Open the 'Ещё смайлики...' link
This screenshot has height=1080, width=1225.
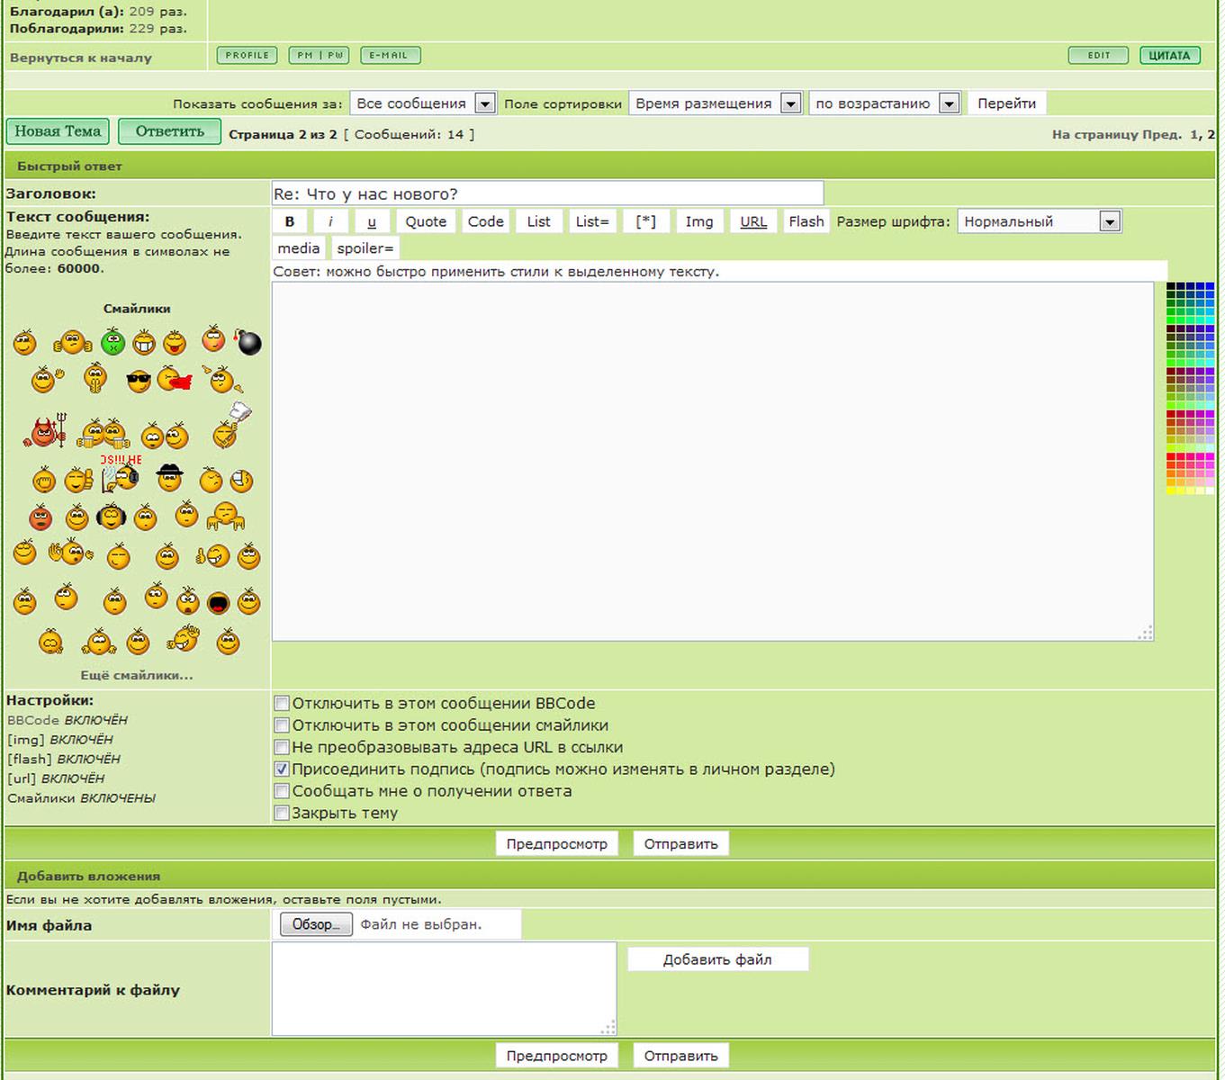pos(137,675)
